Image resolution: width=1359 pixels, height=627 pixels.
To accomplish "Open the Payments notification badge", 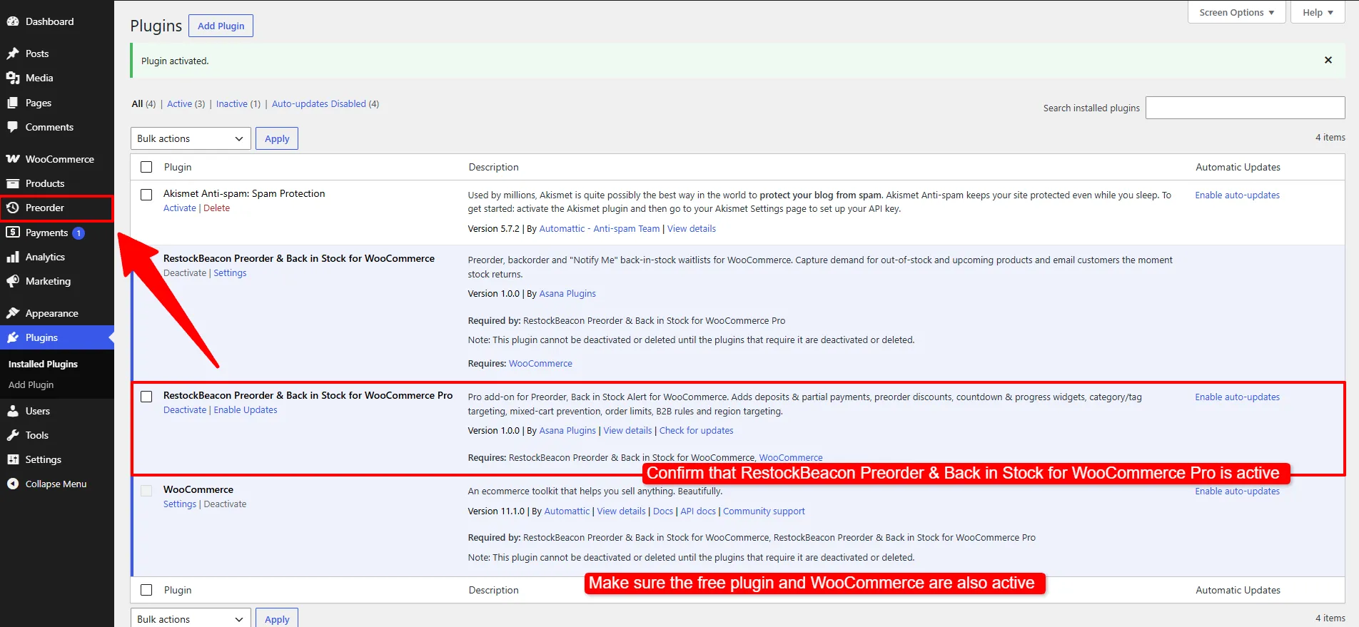I will pyautogui.click(x=79, y=233).
